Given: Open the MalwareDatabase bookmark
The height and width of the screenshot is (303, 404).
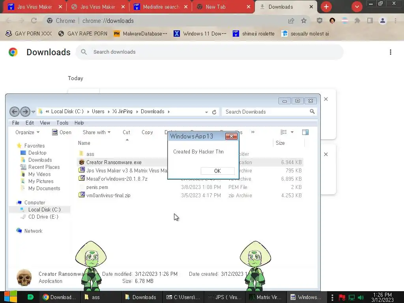Looking at the screenshot, I should tap(140, 34).
